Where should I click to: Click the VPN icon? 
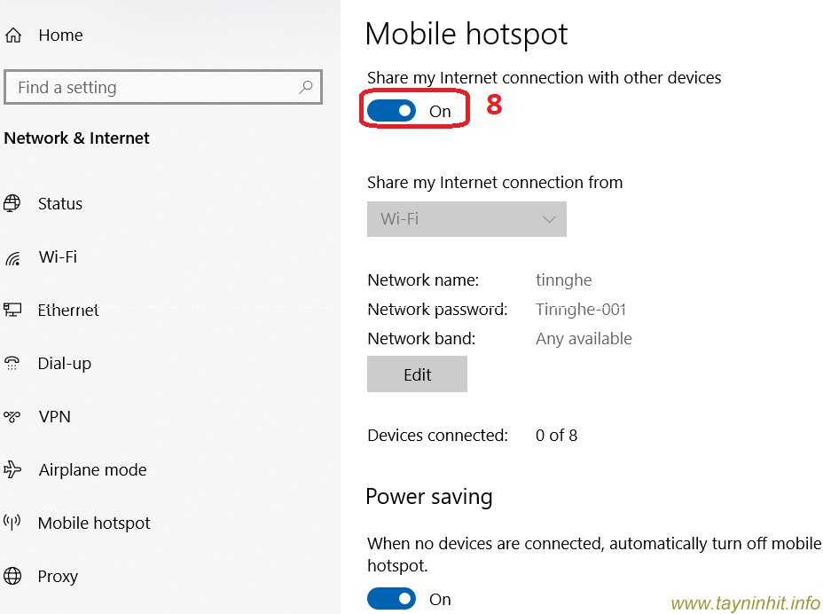12,417
